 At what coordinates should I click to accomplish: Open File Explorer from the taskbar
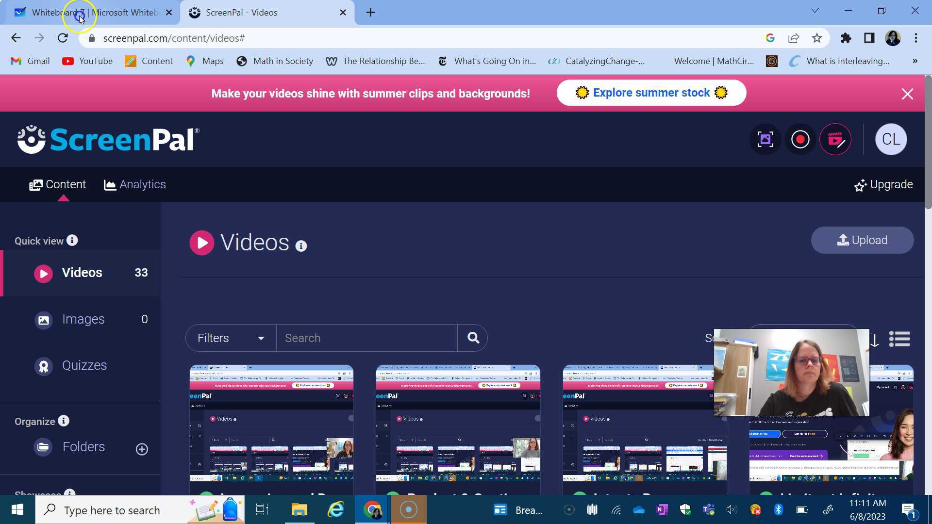(299, 510)
